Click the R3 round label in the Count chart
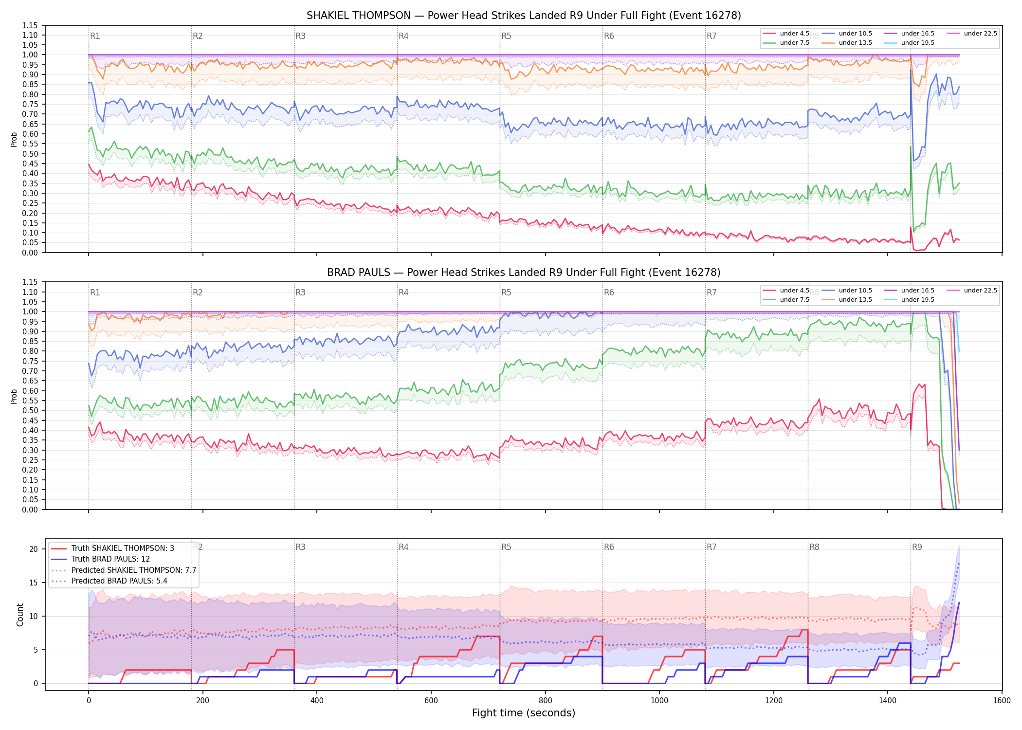This screenshot has height=730, width=1022. (300, 547)
